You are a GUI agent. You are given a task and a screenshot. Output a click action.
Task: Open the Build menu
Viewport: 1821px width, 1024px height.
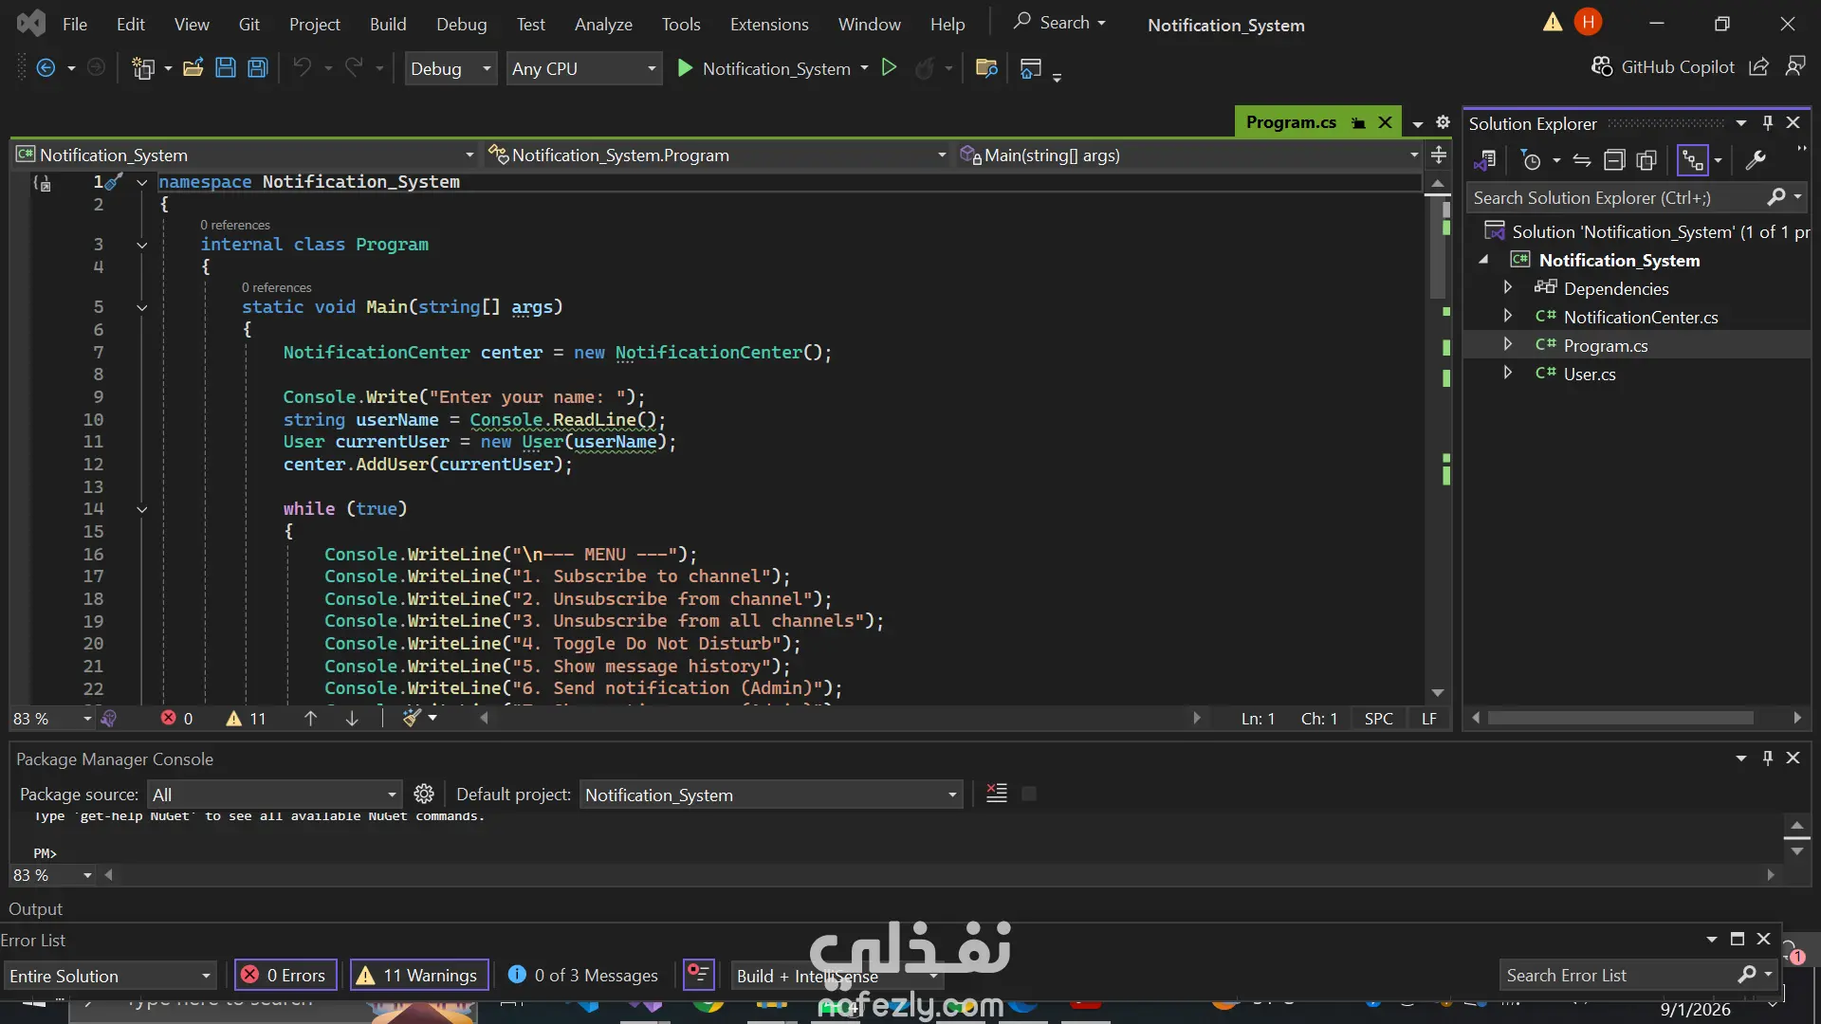[387, 25]
